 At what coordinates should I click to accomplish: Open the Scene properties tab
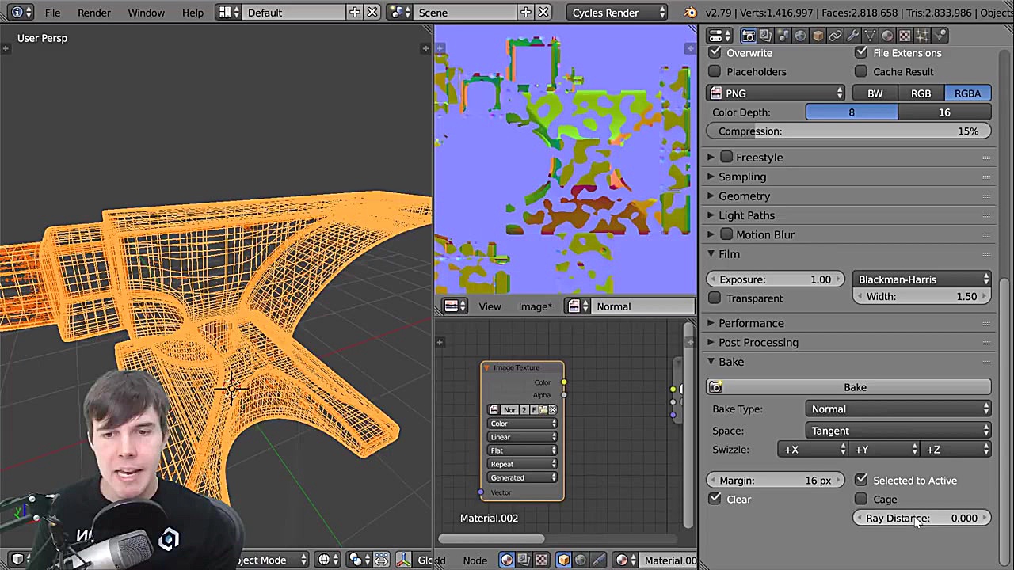[x=783, y=36]
